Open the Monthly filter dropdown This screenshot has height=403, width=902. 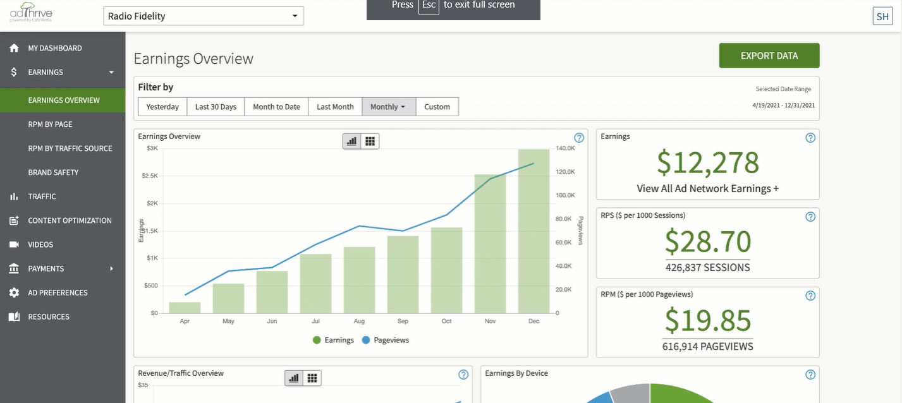(389, 107)
